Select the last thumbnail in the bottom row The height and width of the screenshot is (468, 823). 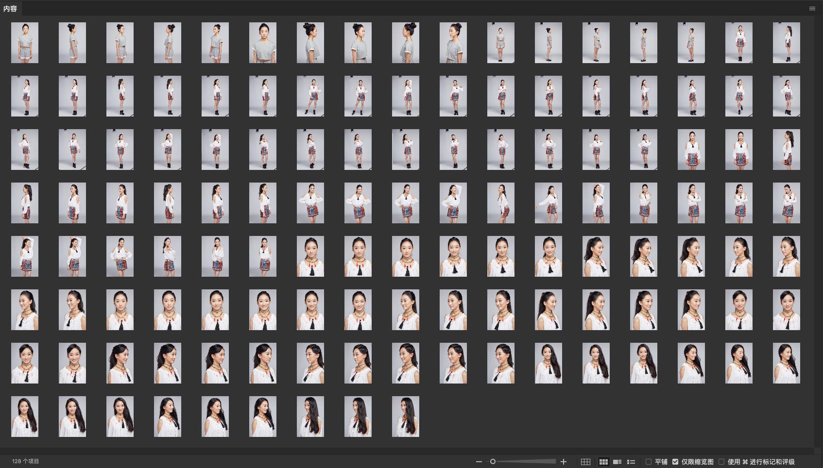tap(405, 417)
